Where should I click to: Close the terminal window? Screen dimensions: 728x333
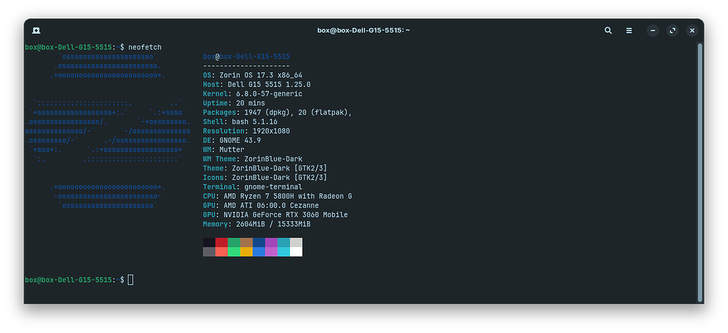tap(691, 31)
